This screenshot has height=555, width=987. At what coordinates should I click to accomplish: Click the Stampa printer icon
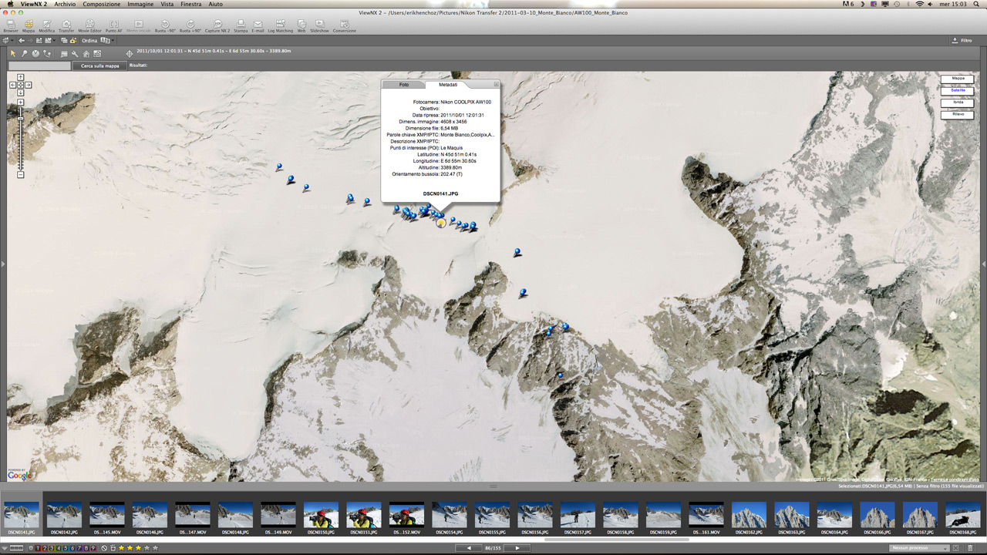tap(241, 26)
